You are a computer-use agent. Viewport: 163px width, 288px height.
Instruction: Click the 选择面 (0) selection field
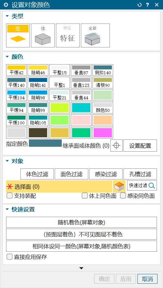coord(59,186)
